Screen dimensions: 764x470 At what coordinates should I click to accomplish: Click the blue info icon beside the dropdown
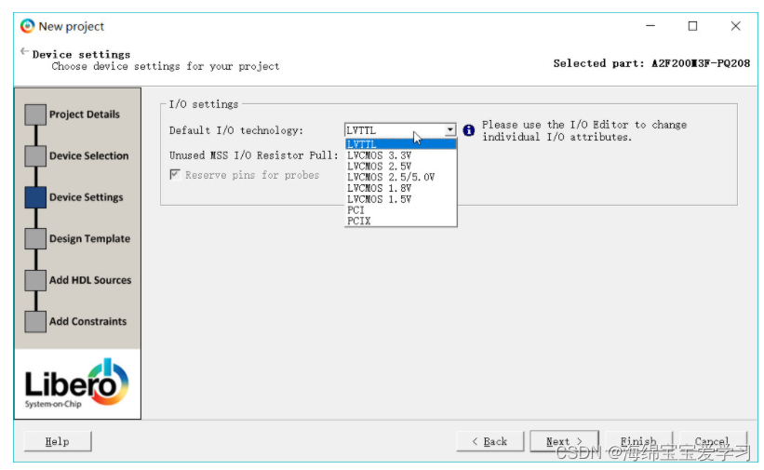(x=469, y=130)
